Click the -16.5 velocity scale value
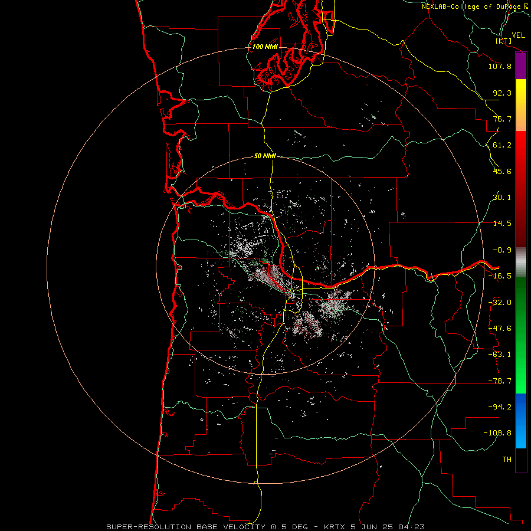 (500, 276)
